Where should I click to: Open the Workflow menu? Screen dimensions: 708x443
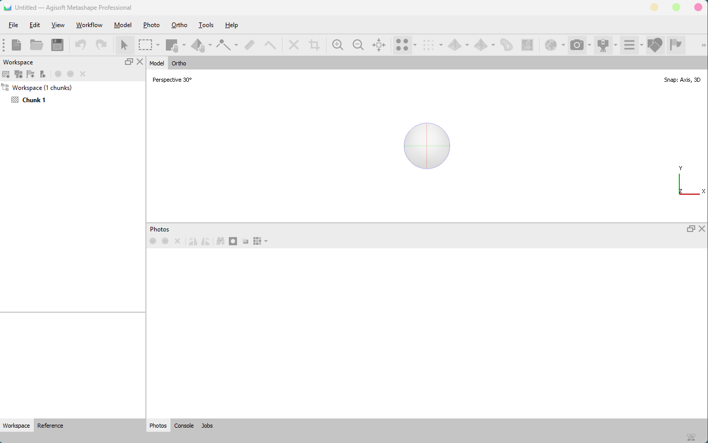coord(89,25)
